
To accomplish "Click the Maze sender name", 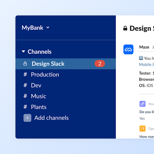I will pos(144,47).
